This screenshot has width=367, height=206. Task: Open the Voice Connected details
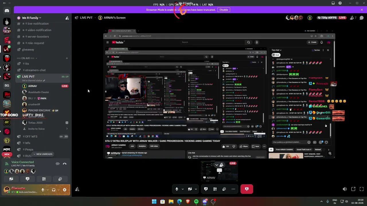23,162
